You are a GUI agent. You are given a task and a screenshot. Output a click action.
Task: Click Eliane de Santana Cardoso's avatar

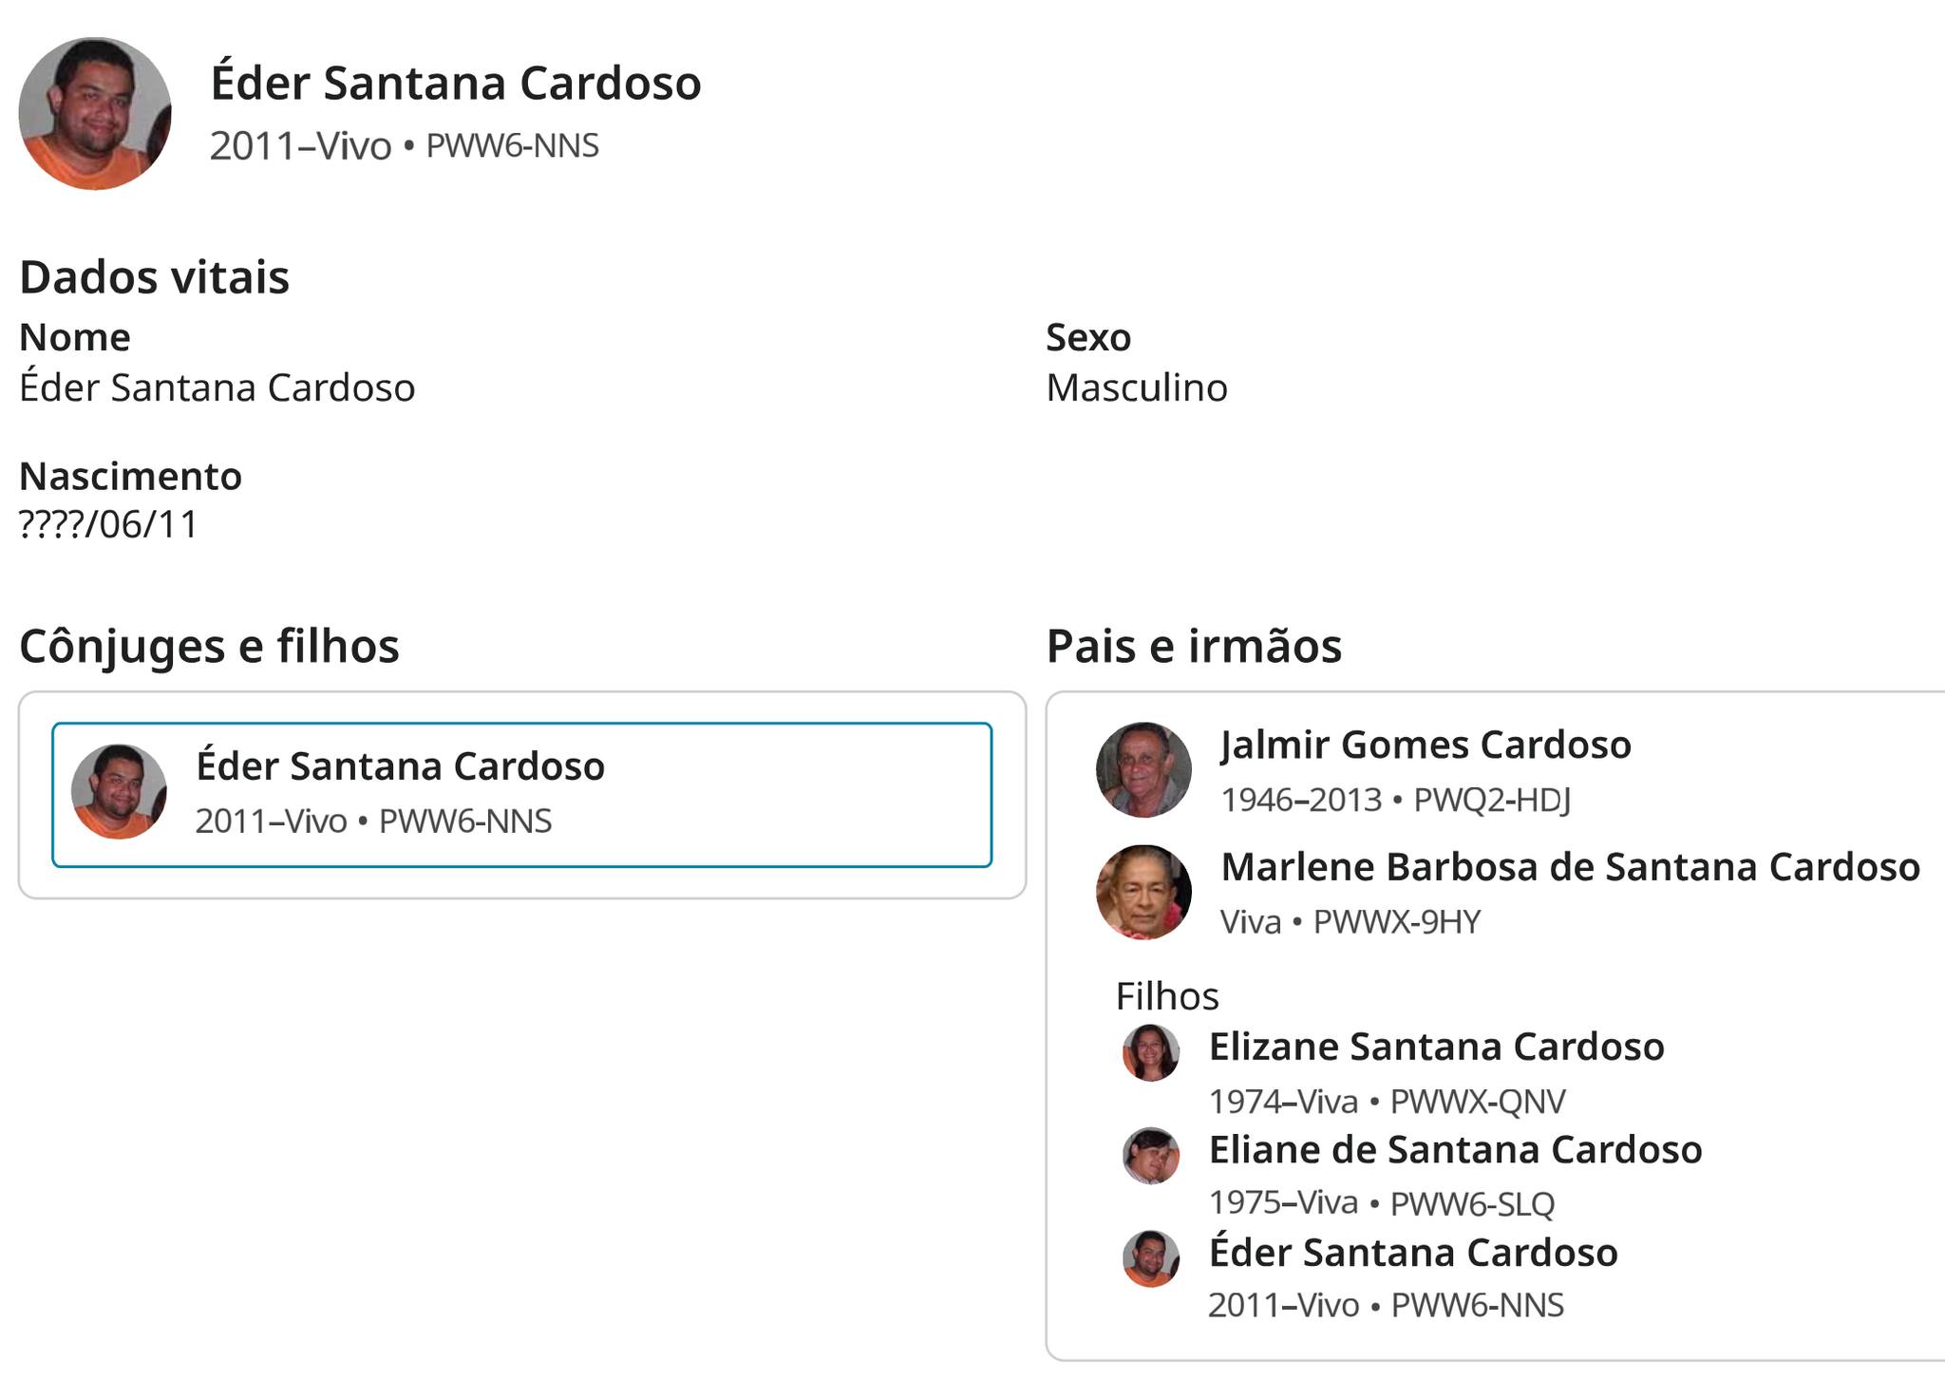click(1151, 1156)
